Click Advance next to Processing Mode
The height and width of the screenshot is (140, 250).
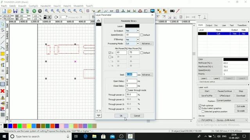tap(146, 44)
